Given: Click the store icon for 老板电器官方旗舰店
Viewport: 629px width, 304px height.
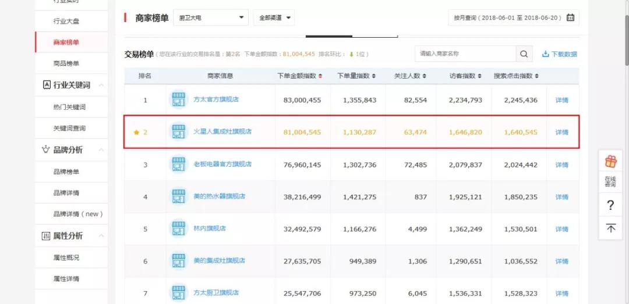Looking at the screenshot, I should tap(179, 164).
